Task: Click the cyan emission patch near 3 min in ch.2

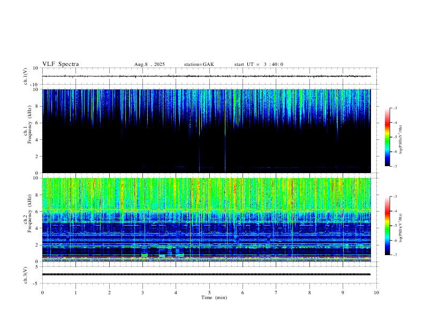Action: click(x=145, y=255)
